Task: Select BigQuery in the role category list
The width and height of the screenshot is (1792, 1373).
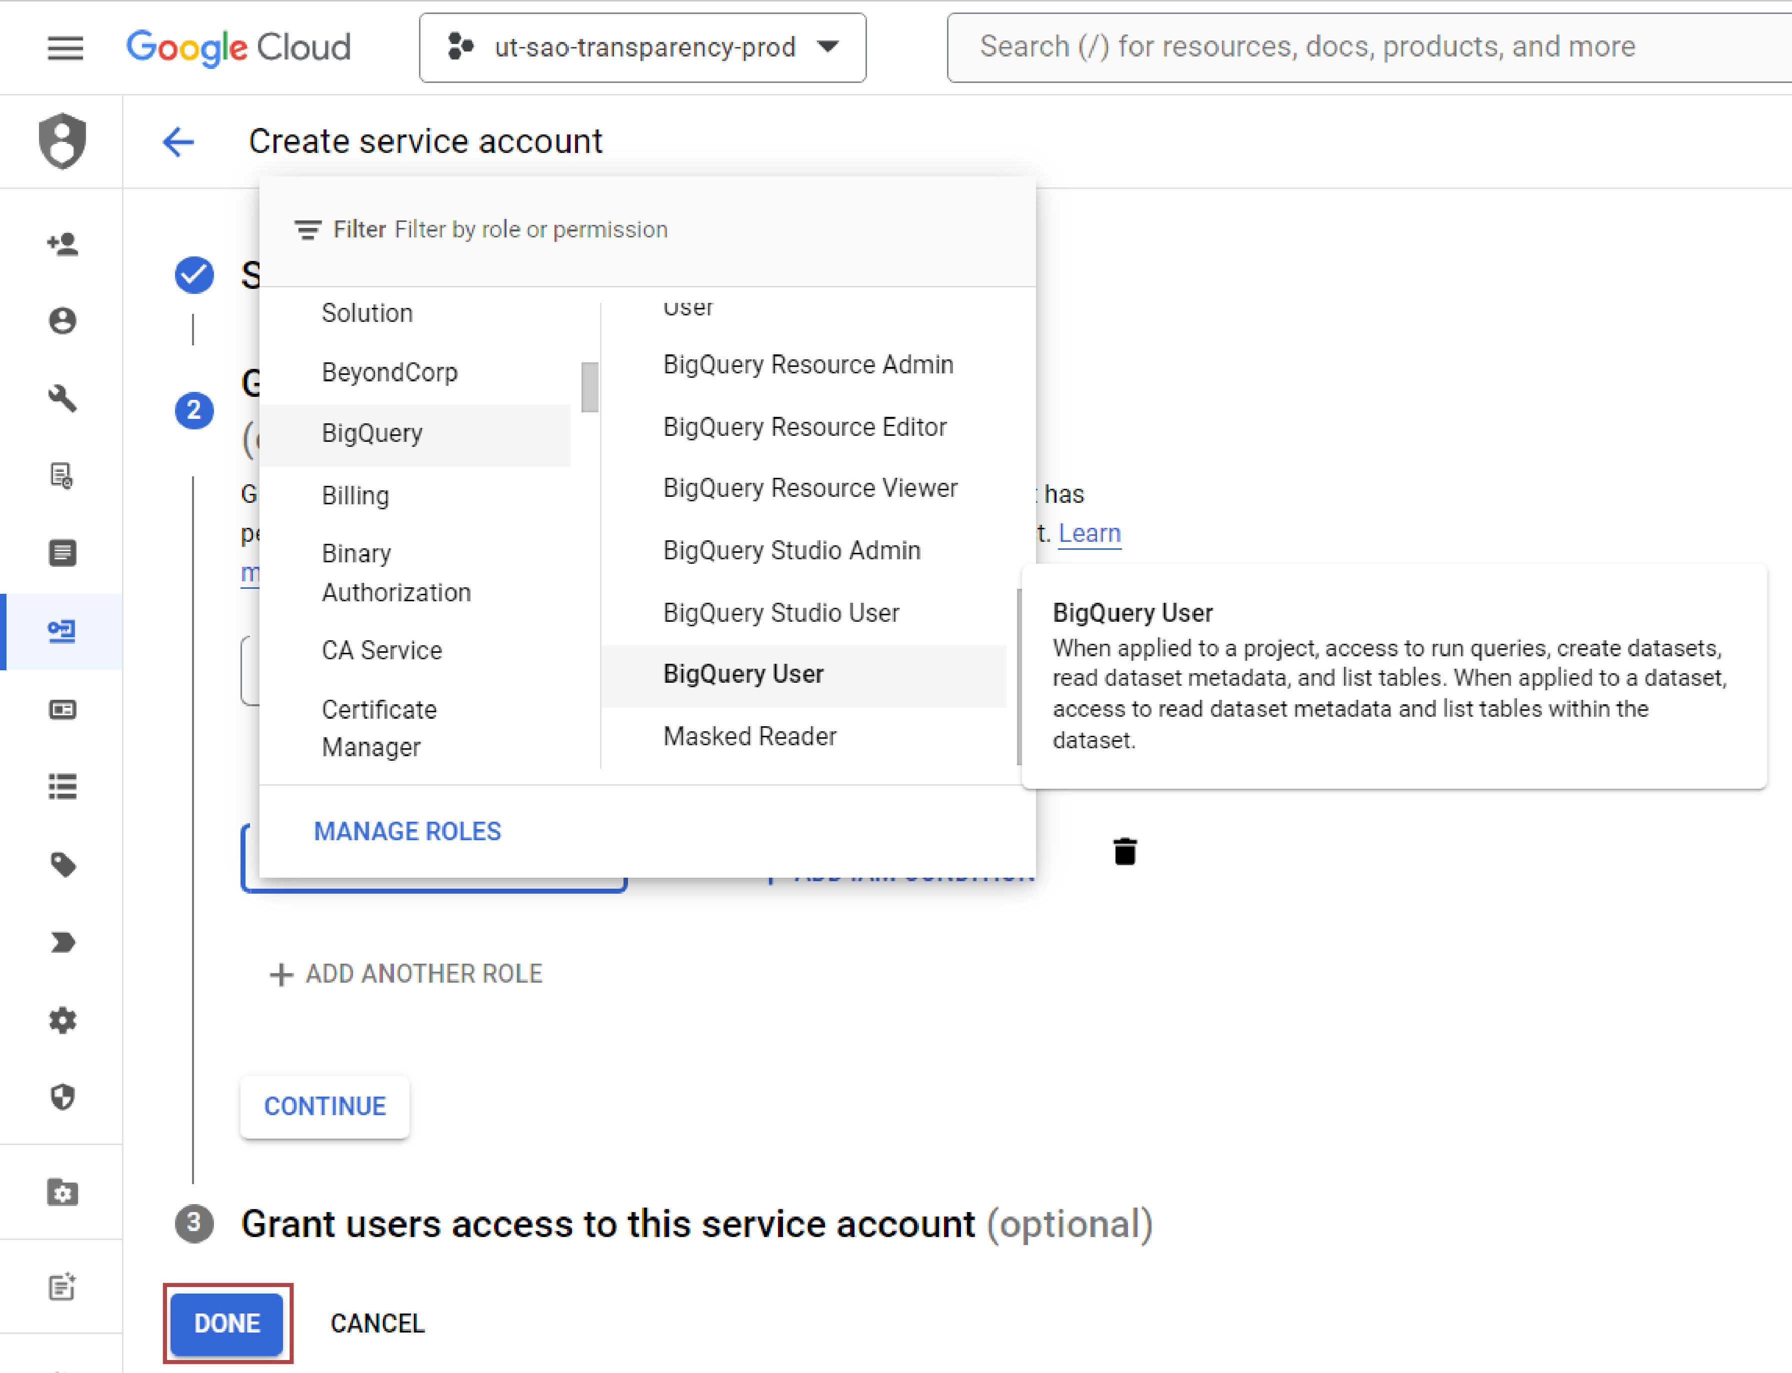Action: (x=373, y=433)
